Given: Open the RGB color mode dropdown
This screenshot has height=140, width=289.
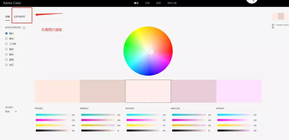Looking at the screenshot, I should (x=11, y=111).
